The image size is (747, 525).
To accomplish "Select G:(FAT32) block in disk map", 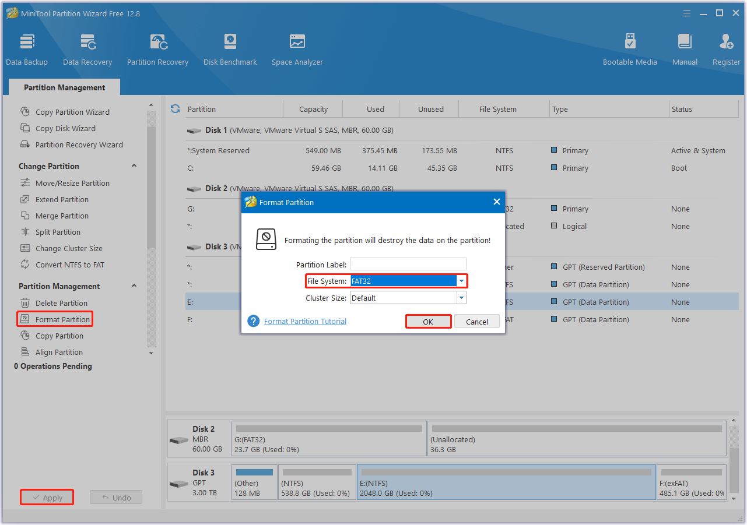I will pos(329,439).
